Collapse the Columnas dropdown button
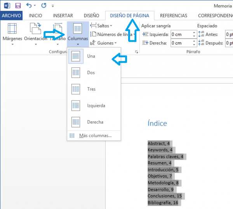Screen dimensions: 233x209 pyautogui.click(x=78, y=34)
